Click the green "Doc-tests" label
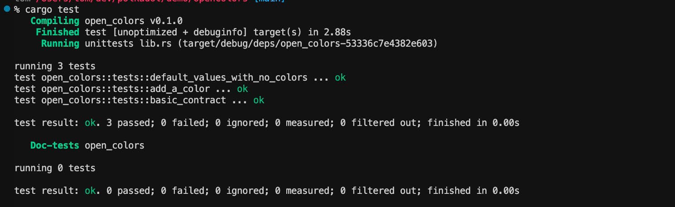Image resolution: width=675 pixels, height=207 pixels. (55, 145)
